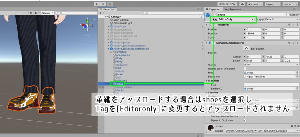Open the Scene view tools settings icon
Image resolution: width=300 pixels, height=137 pixels.
point(31,13)
